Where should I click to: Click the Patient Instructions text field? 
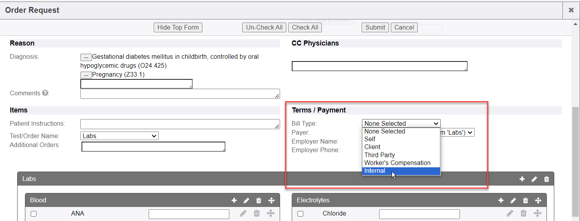pos(180,124)
